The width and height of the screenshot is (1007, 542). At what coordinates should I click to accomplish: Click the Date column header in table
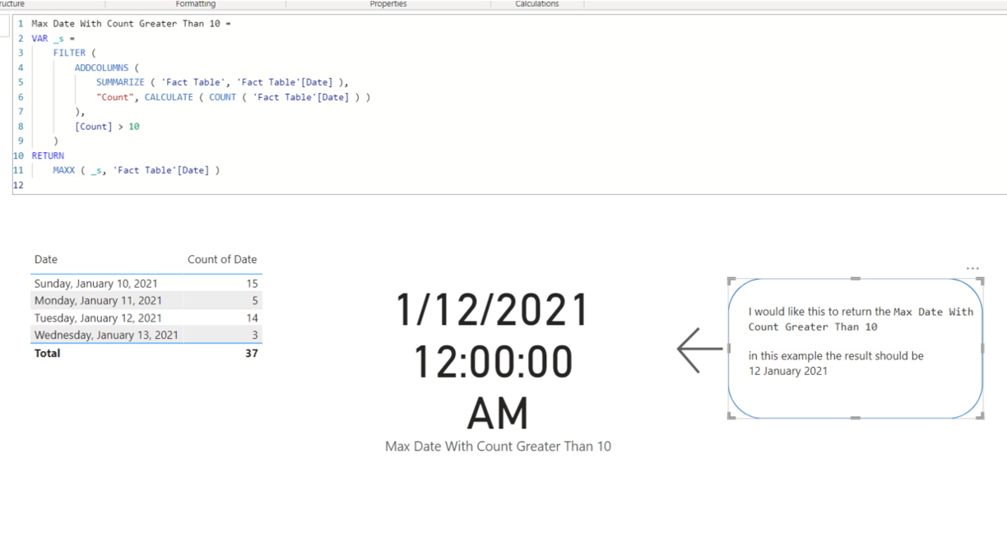46,259
